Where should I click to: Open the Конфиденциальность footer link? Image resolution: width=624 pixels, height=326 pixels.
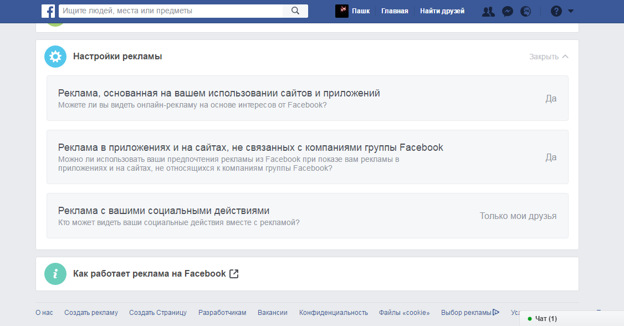tap(334, 313)
